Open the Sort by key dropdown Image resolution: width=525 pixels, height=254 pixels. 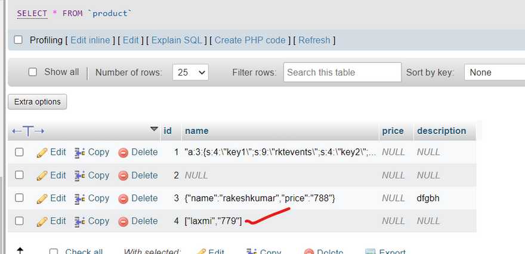494,73
